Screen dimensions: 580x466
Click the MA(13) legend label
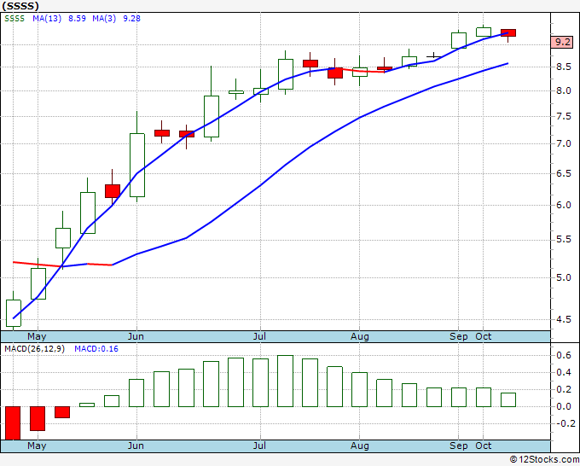point(47,18)
